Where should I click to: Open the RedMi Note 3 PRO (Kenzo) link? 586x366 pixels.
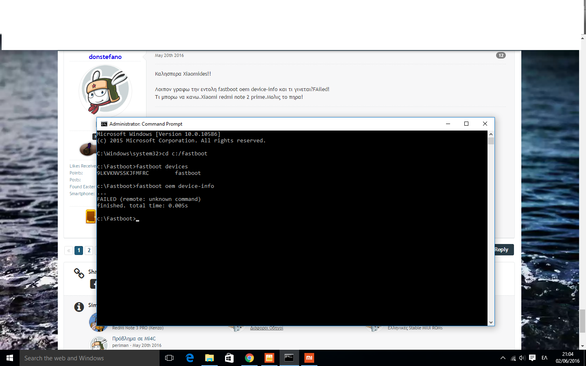[x=138, y=328]
